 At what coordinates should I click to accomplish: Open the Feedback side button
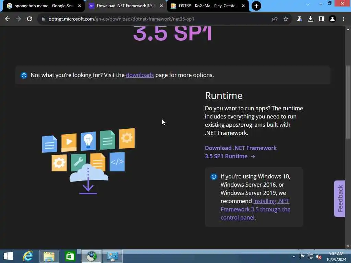[340, 199]
